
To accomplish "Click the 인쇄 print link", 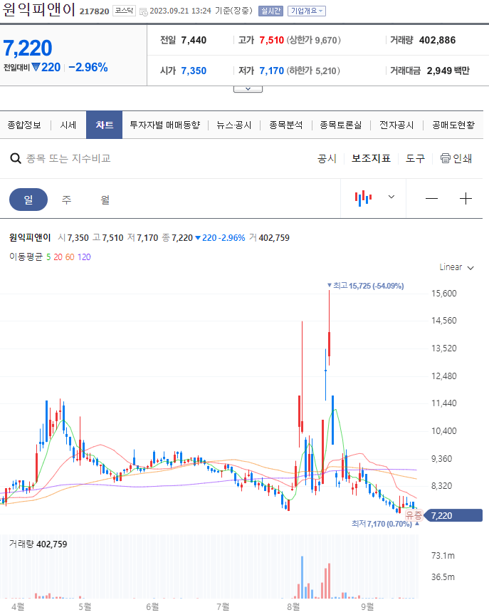I will click(x=463, y=158).
